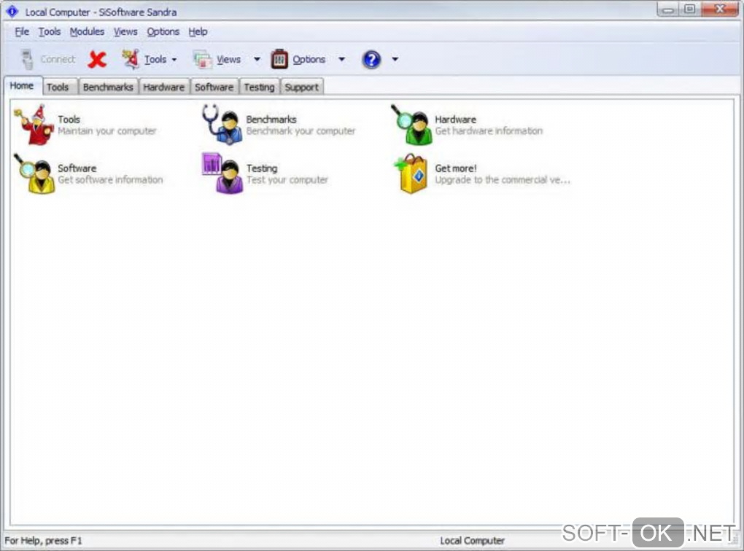Click the Views toolbar button label
This screenshot has width=744, height=551.
tap(229, 59)
